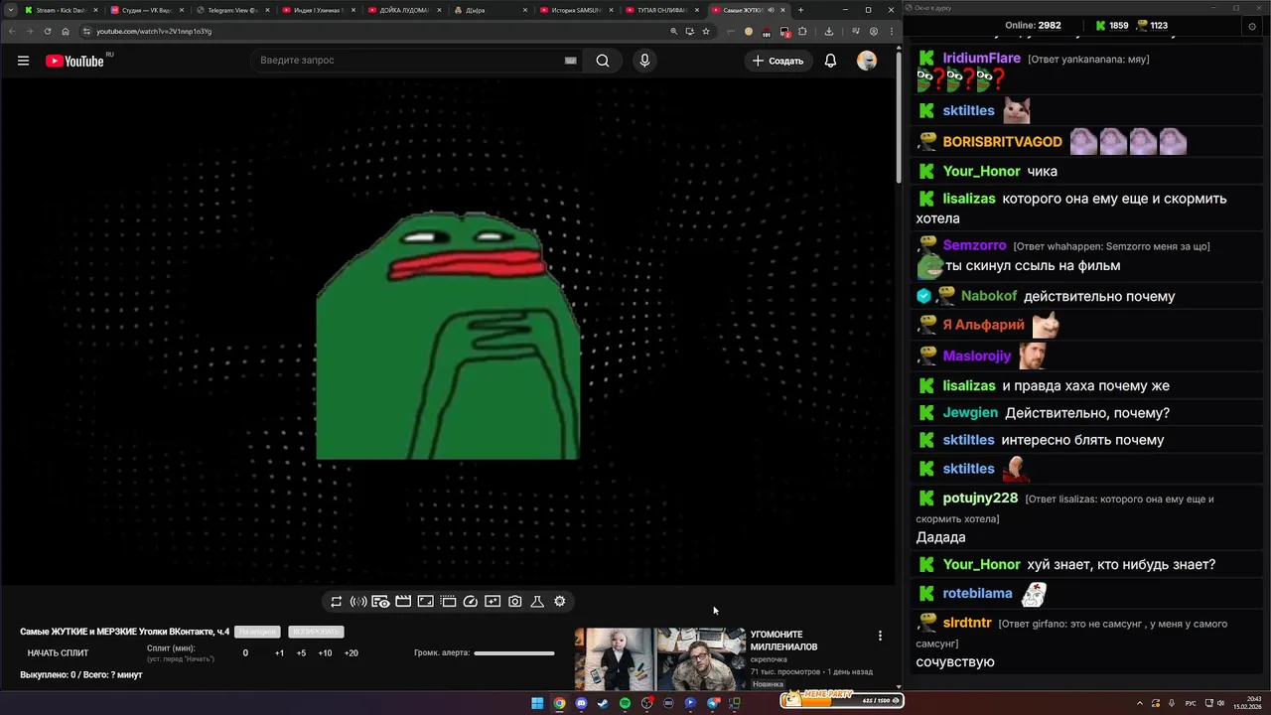Open chat window settings gear
The image size is (1271, 715).
click(1252, 26)
